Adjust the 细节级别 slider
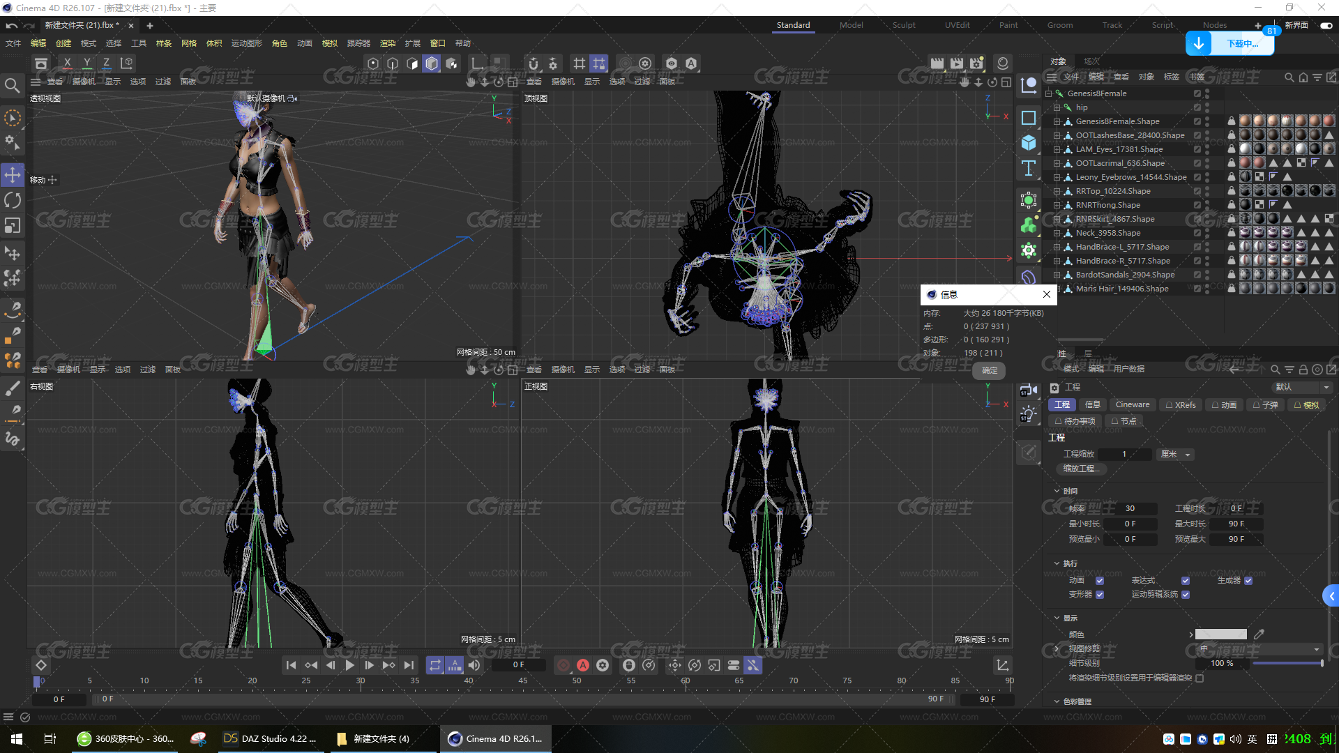Image resolution: width=1339 pixels, height=753 pixels. [1287, 663]
